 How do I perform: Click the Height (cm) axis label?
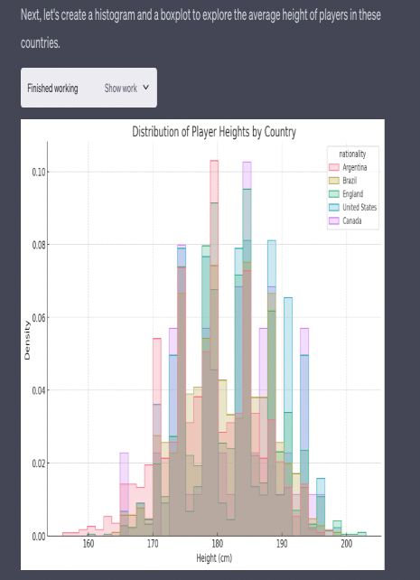pyautogui.click(x=214, y=557)
